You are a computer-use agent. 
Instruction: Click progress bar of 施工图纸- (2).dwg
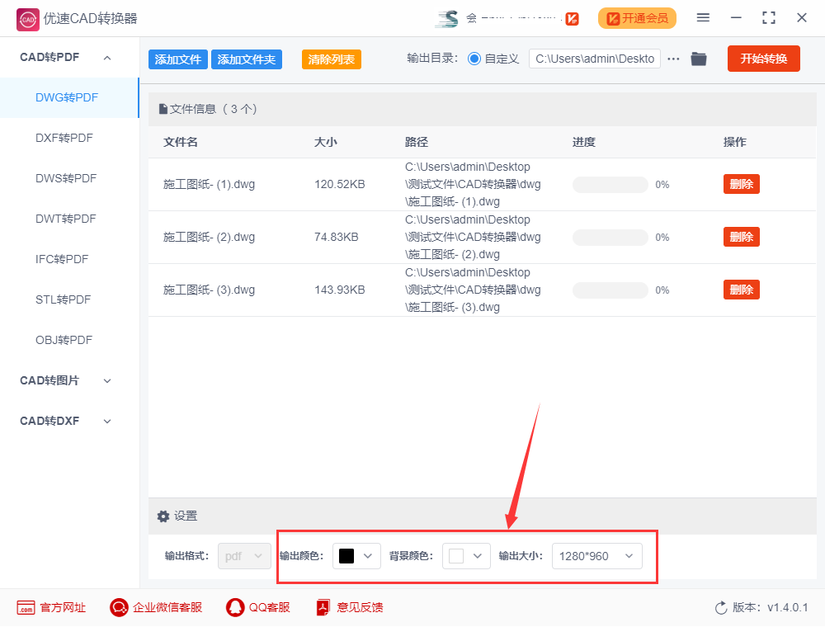click(610, 238)
